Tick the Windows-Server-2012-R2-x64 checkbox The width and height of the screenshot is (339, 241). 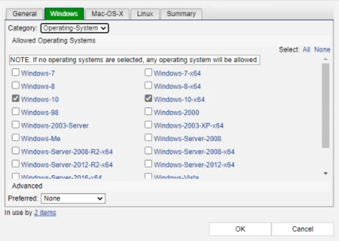click(16, 164)
